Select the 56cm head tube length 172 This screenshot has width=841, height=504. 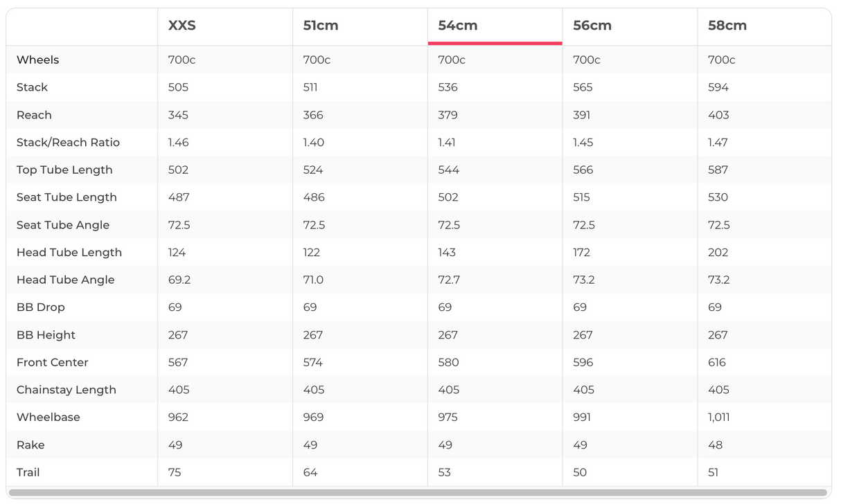click(x=582, y=253)
